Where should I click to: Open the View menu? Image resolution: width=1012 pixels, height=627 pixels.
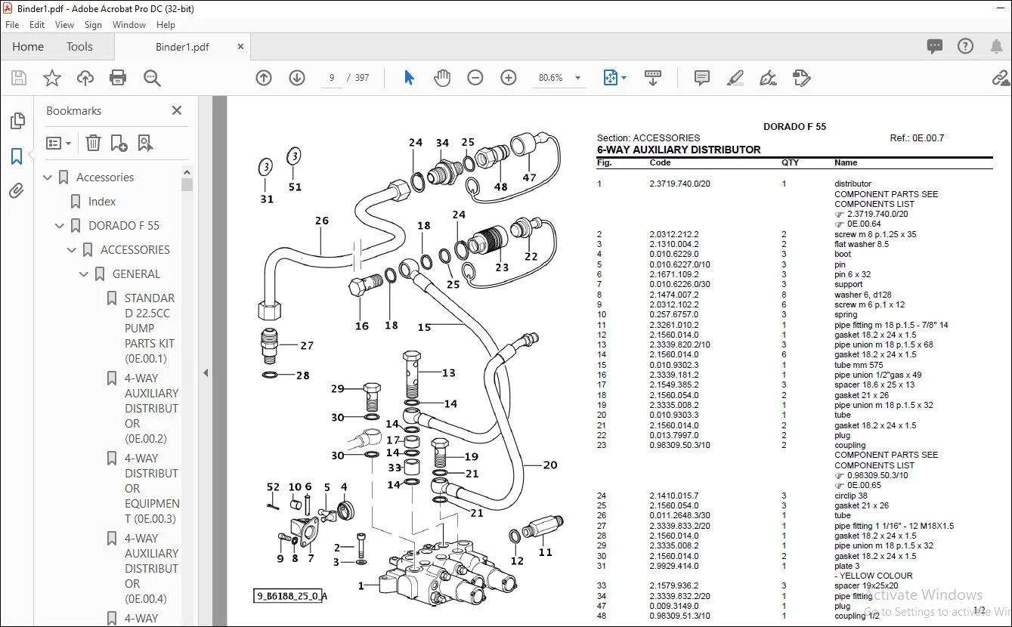click(x=65, y=25)
